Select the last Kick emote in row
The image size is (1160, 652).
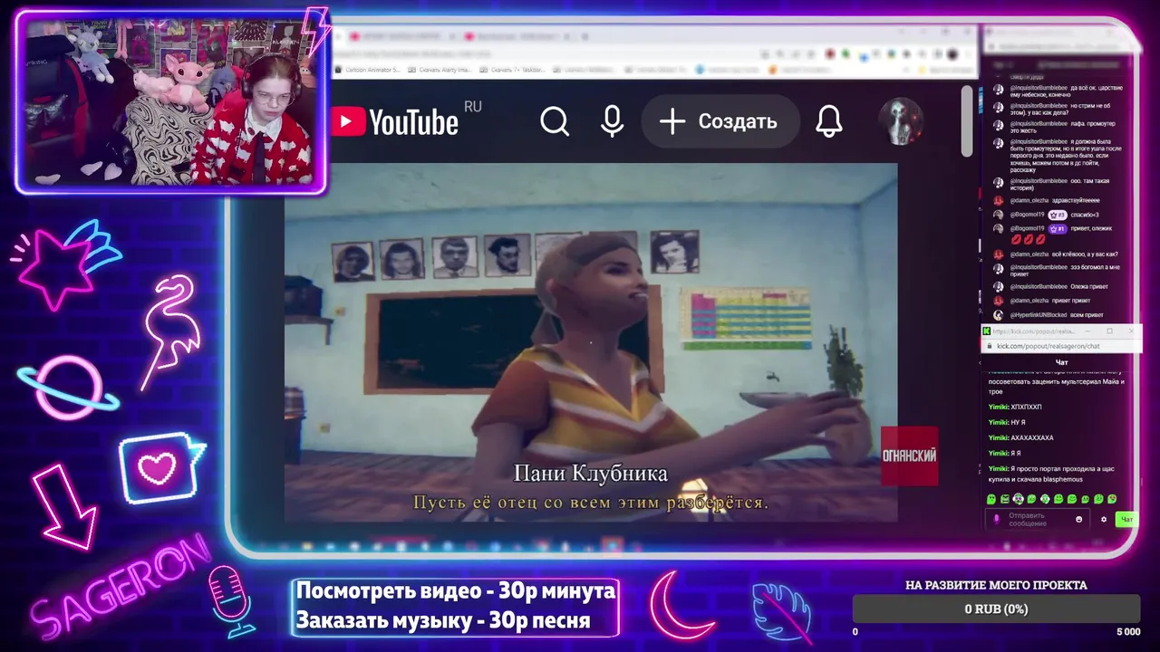(1112, 499)
